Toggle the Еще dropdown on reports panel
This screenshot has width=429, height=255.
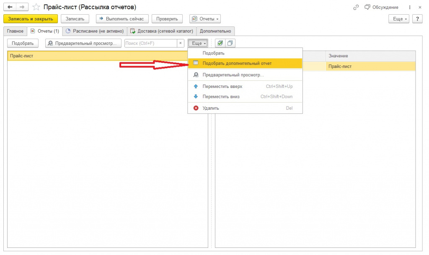198,43
